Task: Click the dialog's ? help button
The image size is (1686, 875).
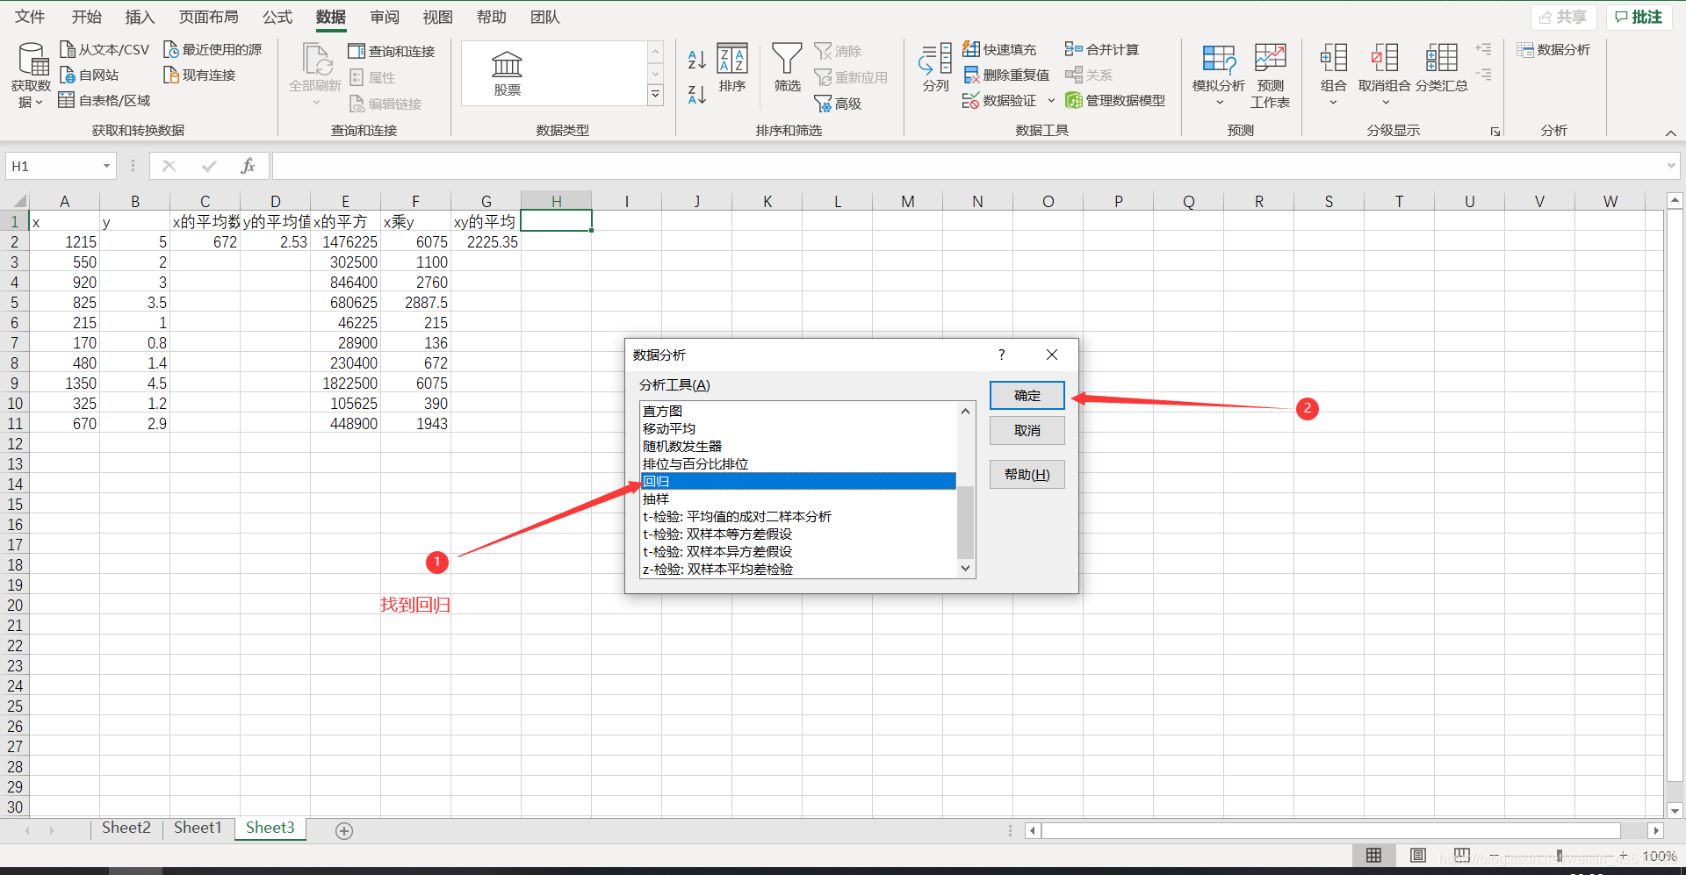Action: (x=1001, y=355)
